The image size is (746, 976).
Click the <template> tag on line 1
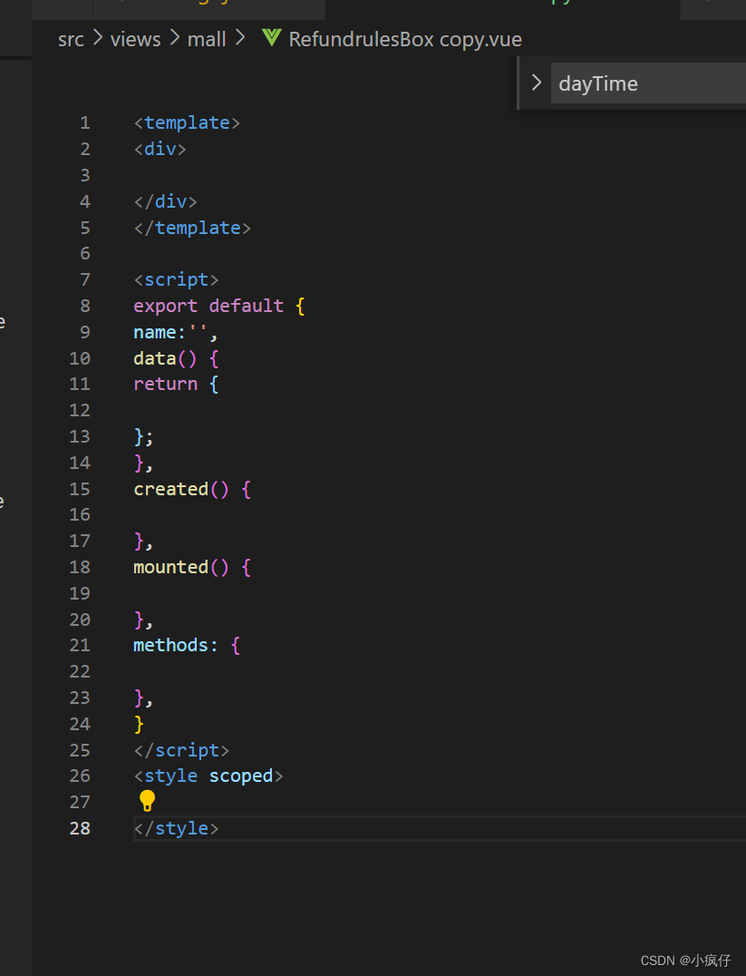[x=187, y=122]
